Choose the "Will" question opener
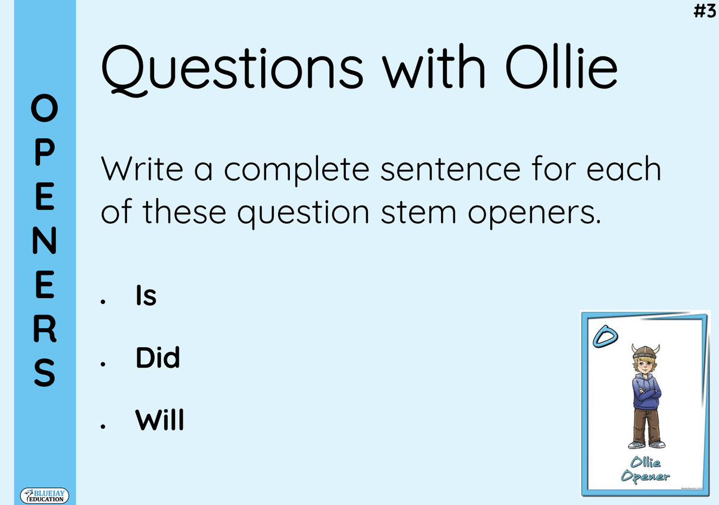The width and height of the screenshot is (719, 505). tap(159, 420)
